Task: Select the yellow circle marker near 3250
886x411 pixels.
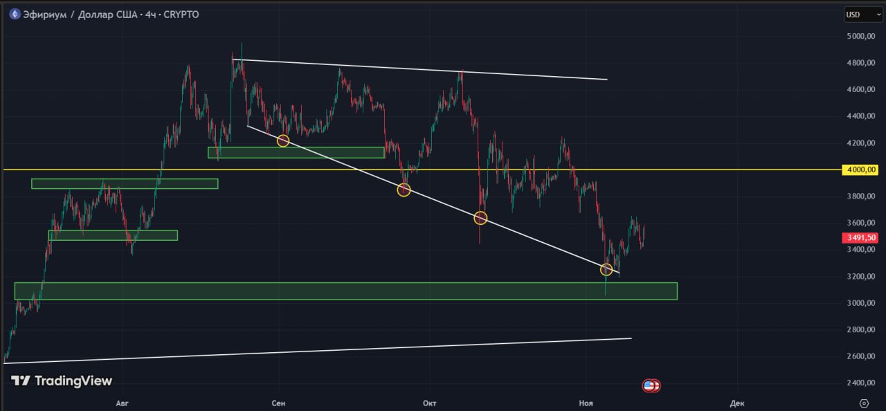Action: pyautogui.click(x=606, y=269)
